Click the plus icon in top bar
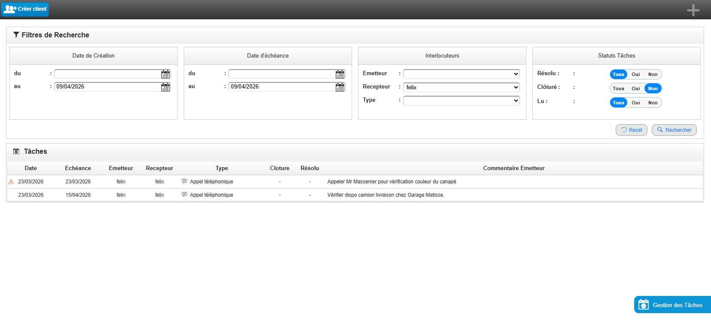This screenshot has height=323, width=711. point(693,10)
